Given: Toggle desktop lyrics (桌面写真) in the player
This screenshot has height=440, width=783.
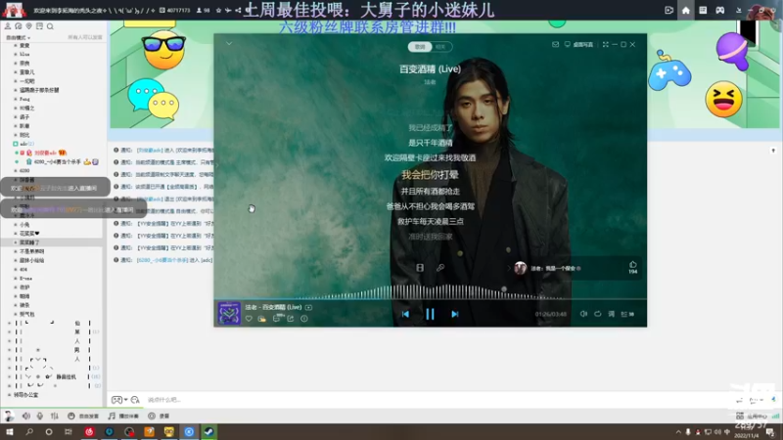Looking at the screenshot, I should tap(578, 44).
